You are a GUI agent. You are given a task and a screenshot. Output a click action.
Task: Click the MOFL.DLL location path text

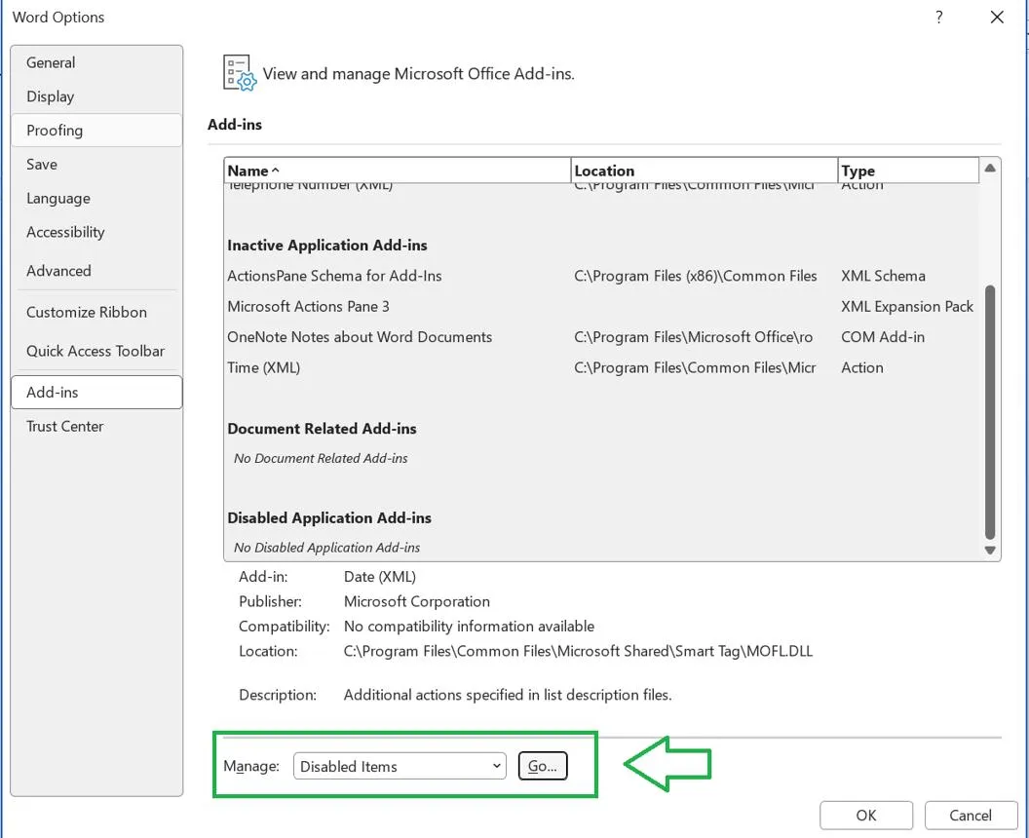click(578, 651)
